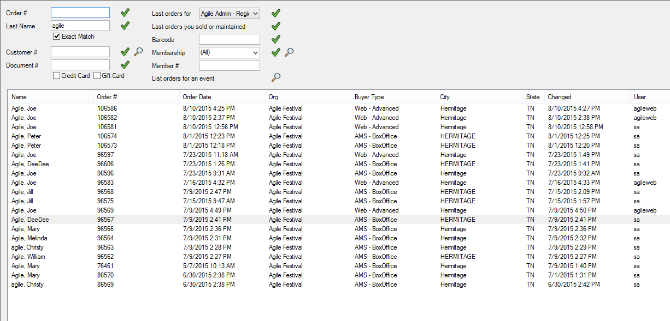The width and height of the screenshot is (670, 321).
Task: Click checkmark for Last orders you sold or maintained
Action: pos(276,26)
